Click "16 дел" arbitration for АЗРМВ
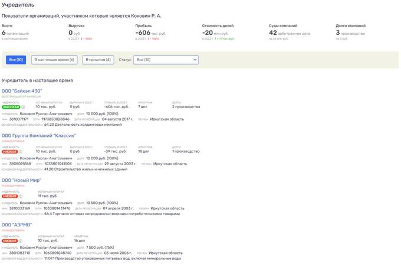Viewport: 401px width, 264px height. [x=80, y=241]
